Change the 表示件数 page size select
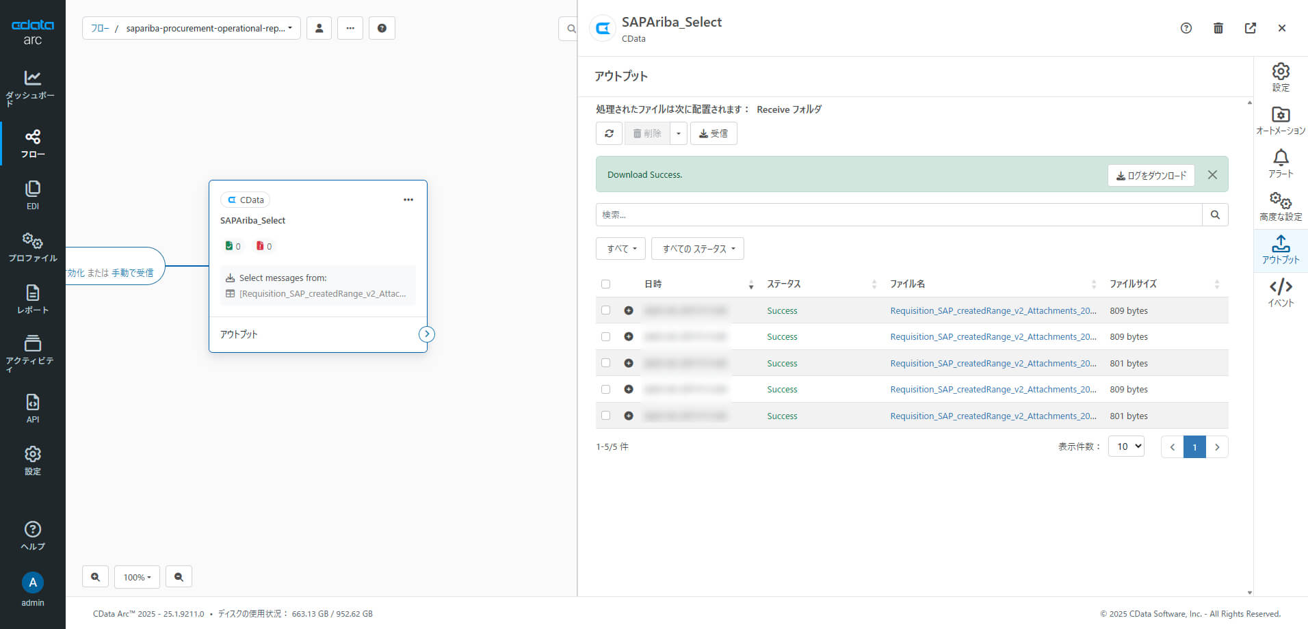This screenshot has width=1308, height=629. coord(1126,446)
